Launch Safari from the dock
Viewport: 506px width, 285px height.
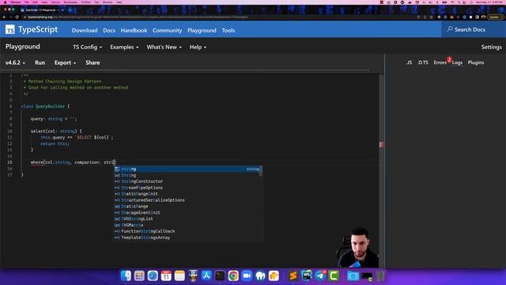[x=153, y=275]
